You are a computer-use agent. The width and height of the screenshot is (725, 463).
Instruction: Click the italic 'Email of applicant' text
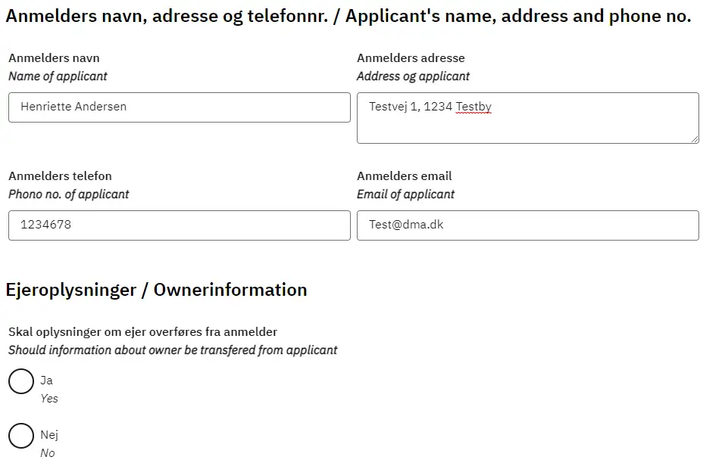click(x=405, y=194)
